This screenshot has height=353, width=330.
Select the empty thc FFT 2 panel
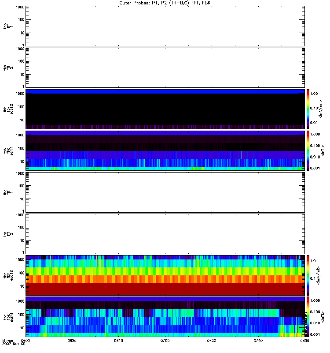165,233
